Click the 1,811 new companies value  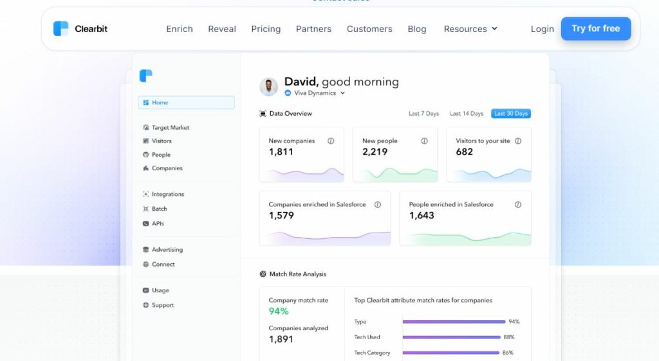coord(281,152)
